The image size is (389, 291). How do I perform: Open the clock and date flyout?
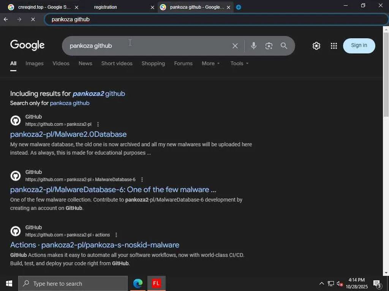pyautogui.click(x=357, y=283)
